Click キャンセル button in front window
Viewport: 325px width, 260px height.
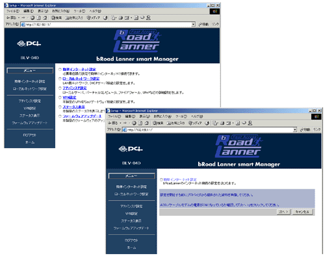[x=302, y=212]
